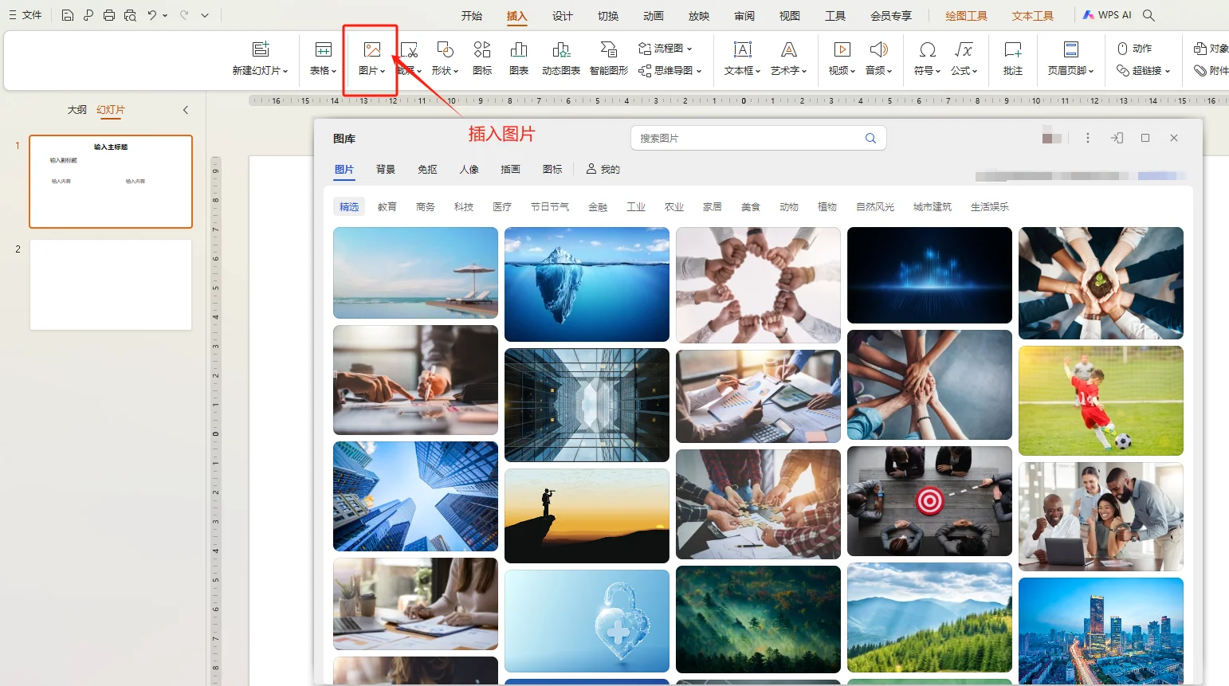
Task: Insert a 智能图形 smart graphic
Action: coord(609,59)
